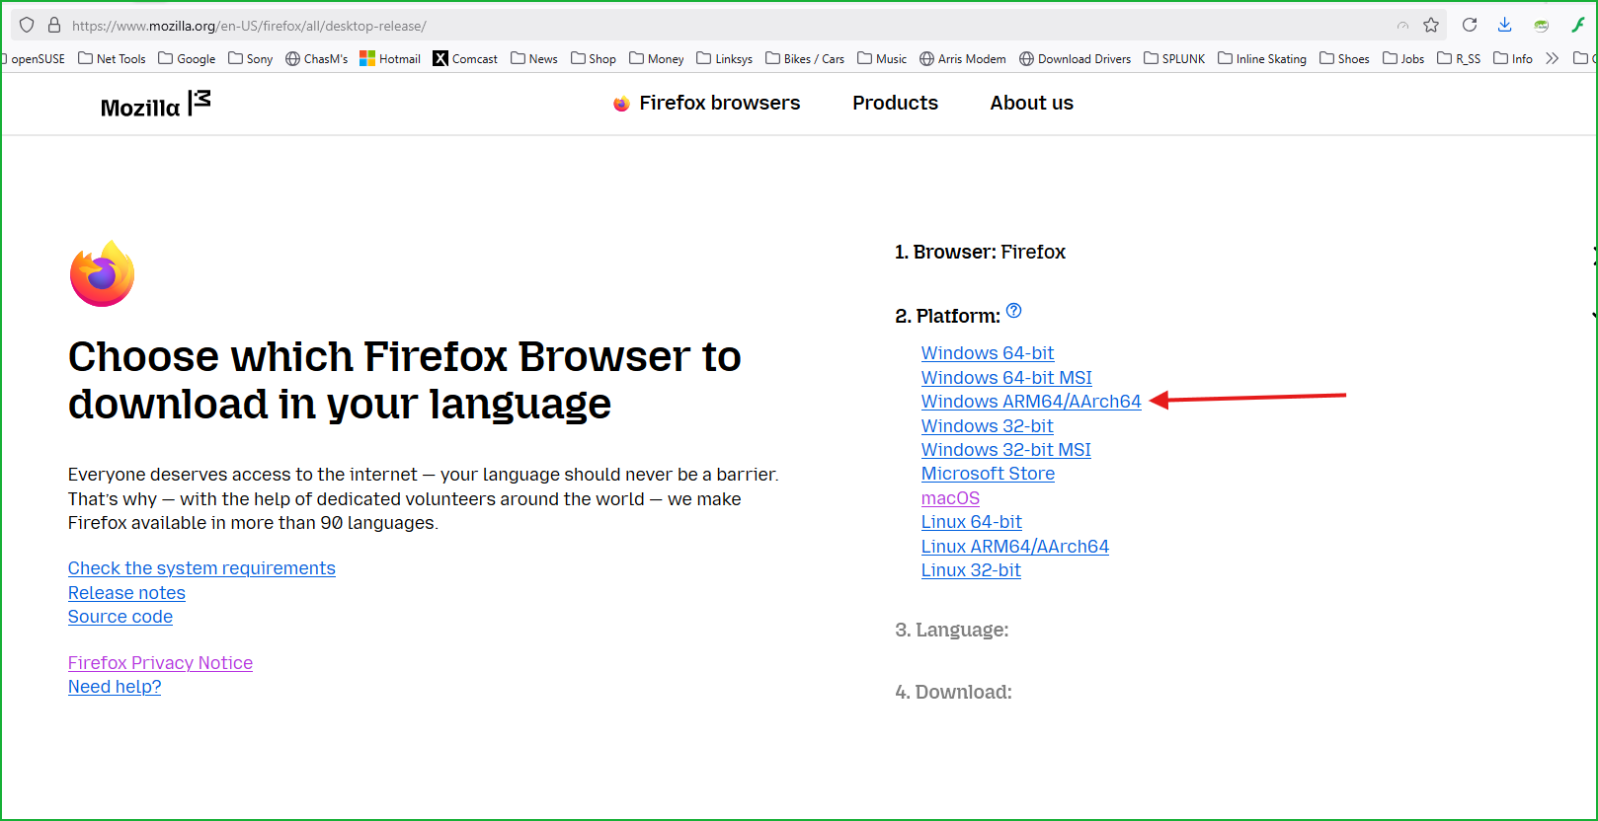Click the Mozilla logo
Image resolution: width=1598 pixels, height=821 pixels.
coord(156,104)
